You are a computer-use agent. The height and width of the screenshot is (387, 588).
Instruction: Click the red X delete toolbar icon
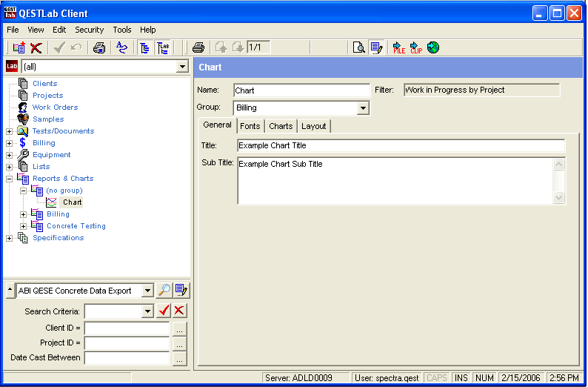[36, 47]
